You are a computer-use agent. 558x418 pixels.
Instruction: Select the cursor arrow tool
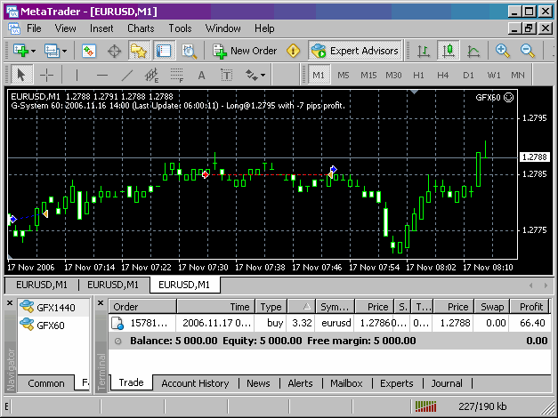tap(21, 75)
